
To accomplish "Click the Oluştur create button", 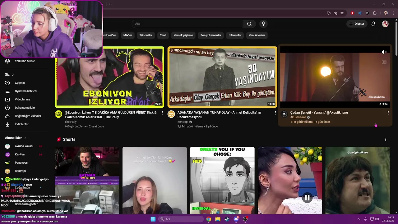I will click(x=357, y=24).
